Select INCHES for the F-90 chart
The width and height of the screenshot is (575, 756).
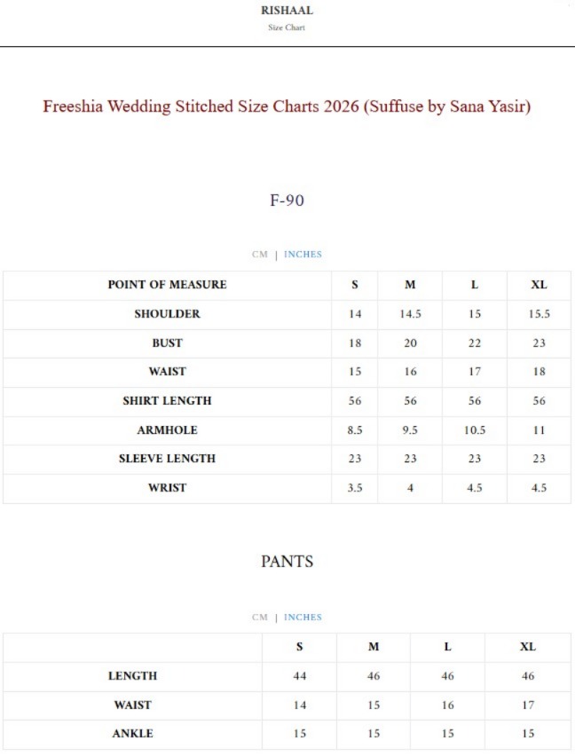pyautogui.click(x=303, y=255)
